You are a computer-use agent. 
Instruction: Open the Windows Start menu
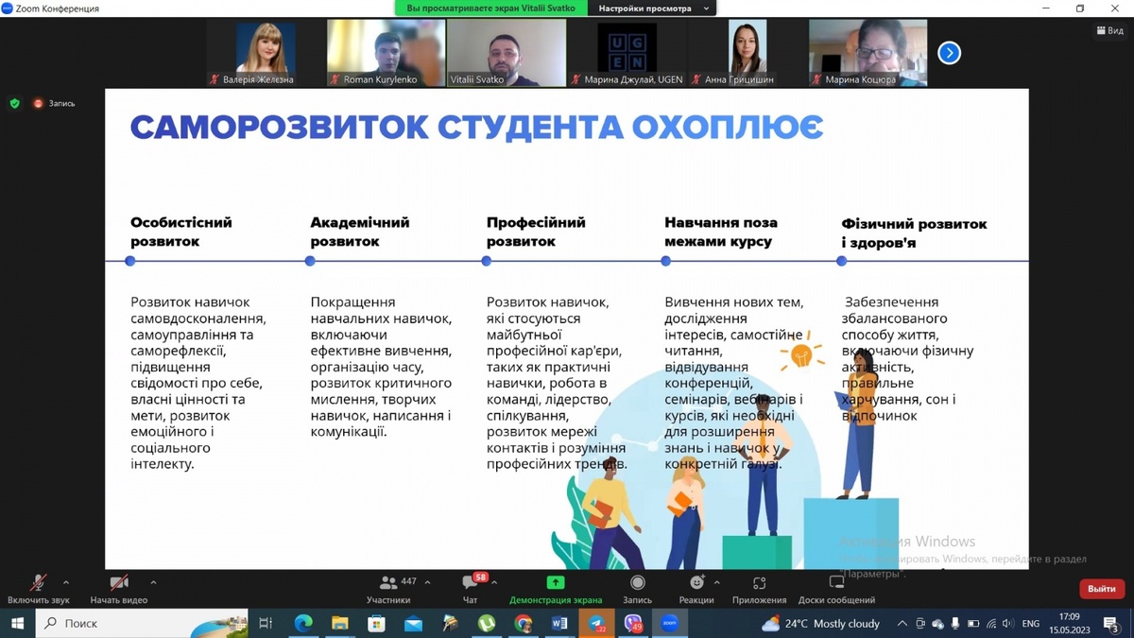coord(17,623)
